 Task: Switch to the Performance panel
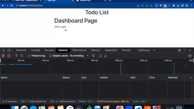pyautogui.click(x=79, y=50)
